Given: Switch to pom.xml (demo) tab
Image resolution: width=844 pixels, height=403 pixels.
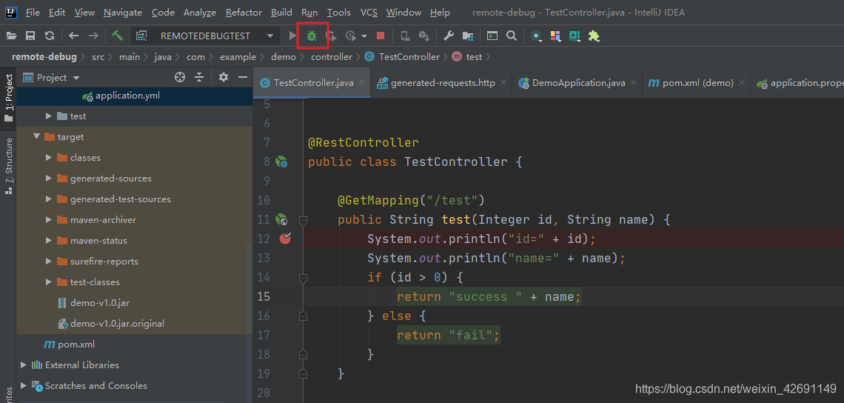Looking at the screenshot, I should [x=696, y=83].
